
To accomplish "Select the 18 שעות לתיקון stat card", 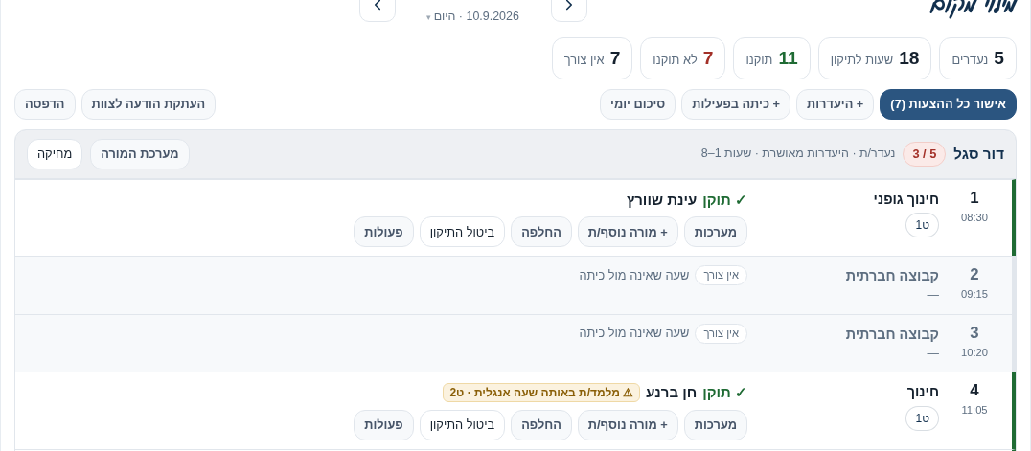I will click(877, 58).
